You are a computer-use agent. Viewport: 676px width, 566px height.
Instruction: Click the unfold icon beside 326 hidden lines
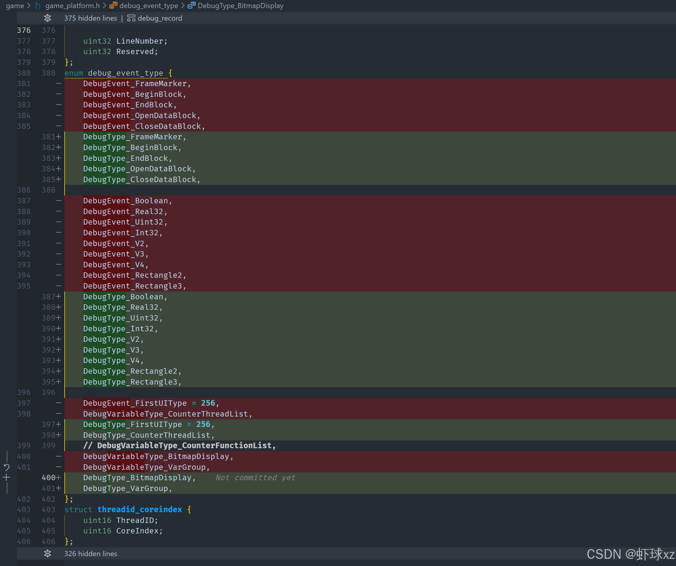(48, 553)
